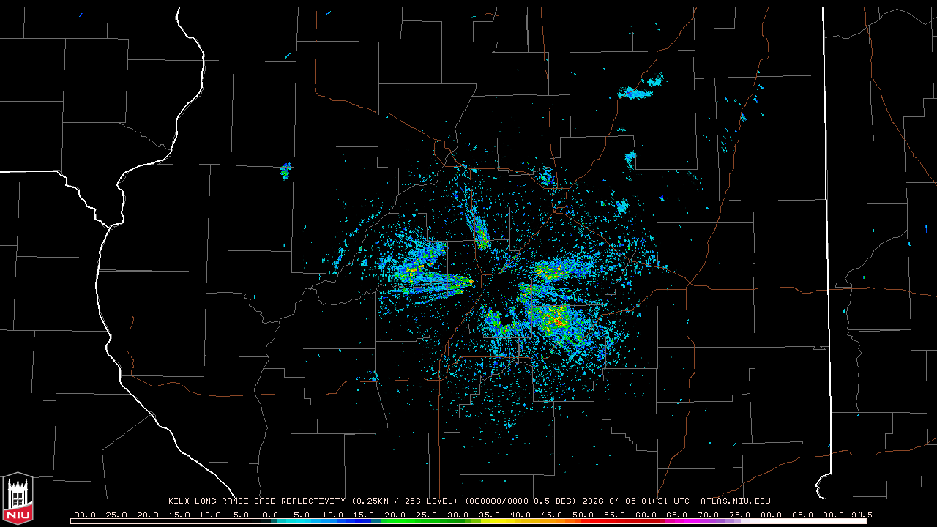Pick the green segment of the color scale

(x=417, y=522)
